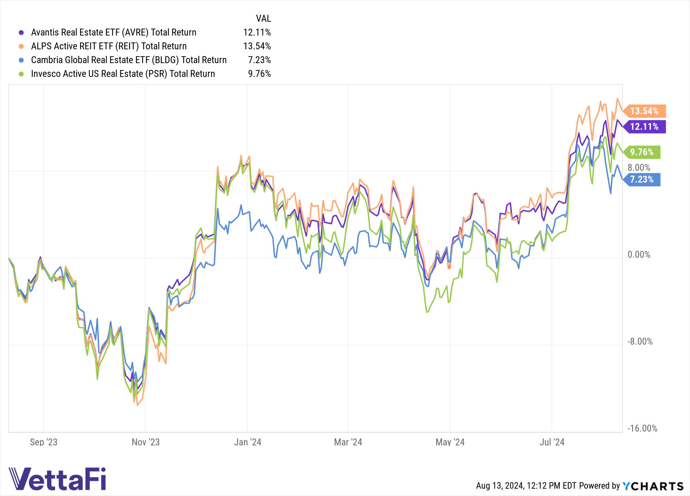Click the 12.11% value in the legend table

click(257, 32)
